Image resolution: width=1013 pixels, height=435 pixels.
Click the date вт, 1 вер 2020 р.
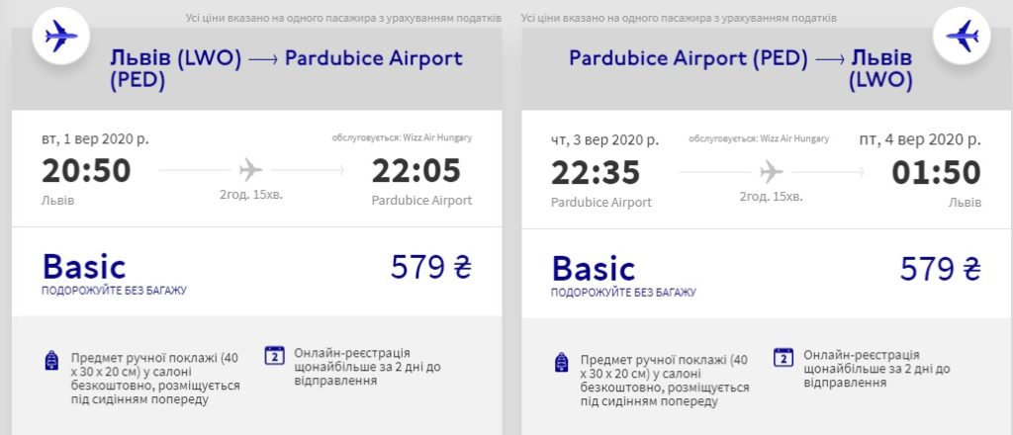click(95, 138)
